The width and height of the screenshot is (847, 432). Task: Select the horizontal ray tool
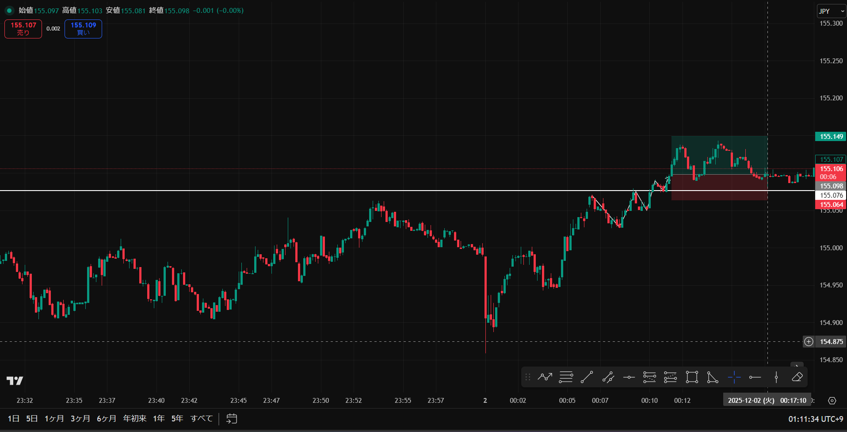(x=755, y=377)
